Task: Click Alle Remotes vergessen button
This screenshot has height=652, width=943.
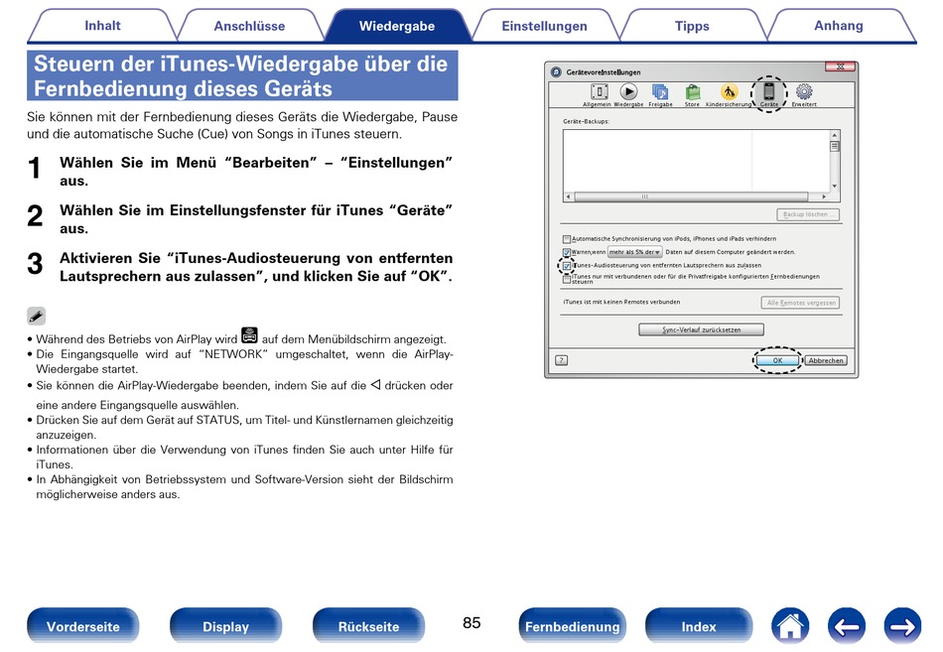Action: coord(800,303)
